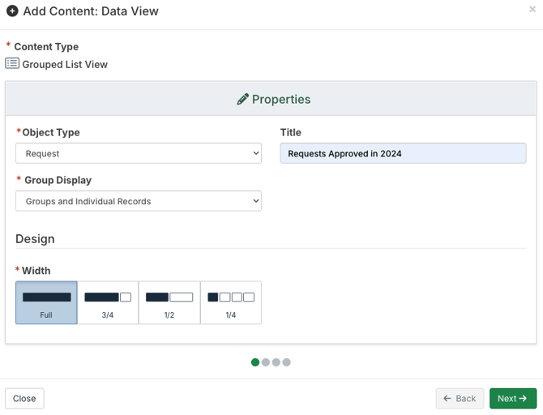Click the Grouped List View content type label

tap(65, 64)
